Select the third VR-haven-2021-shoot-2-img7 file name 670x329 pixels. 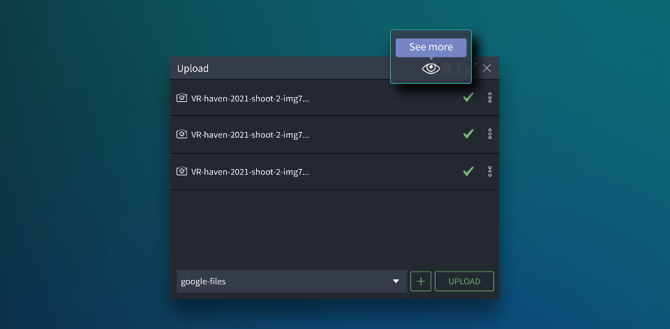[250, 172]
